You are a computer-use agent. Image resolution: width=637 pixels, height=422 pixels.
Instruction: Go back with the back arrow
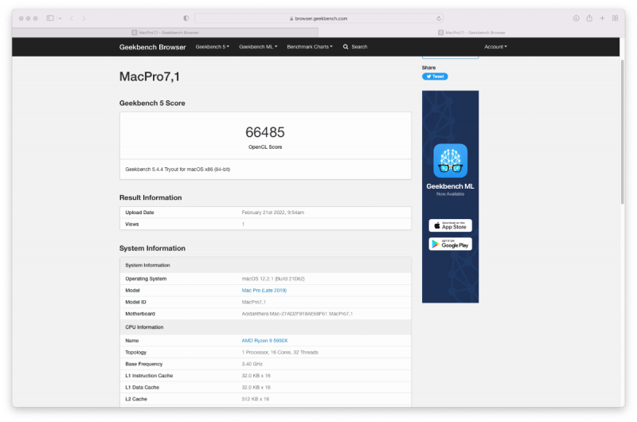pos(72,18)
